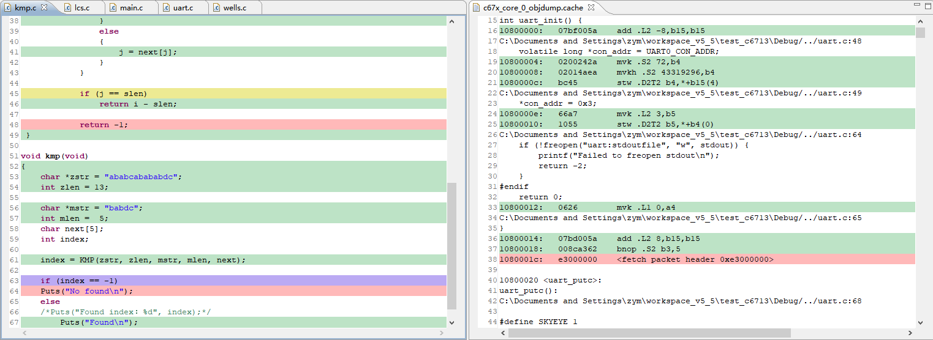
Task: Click left arrow of objdump horizontal scrollbar
Action: [x=504, y=333]
